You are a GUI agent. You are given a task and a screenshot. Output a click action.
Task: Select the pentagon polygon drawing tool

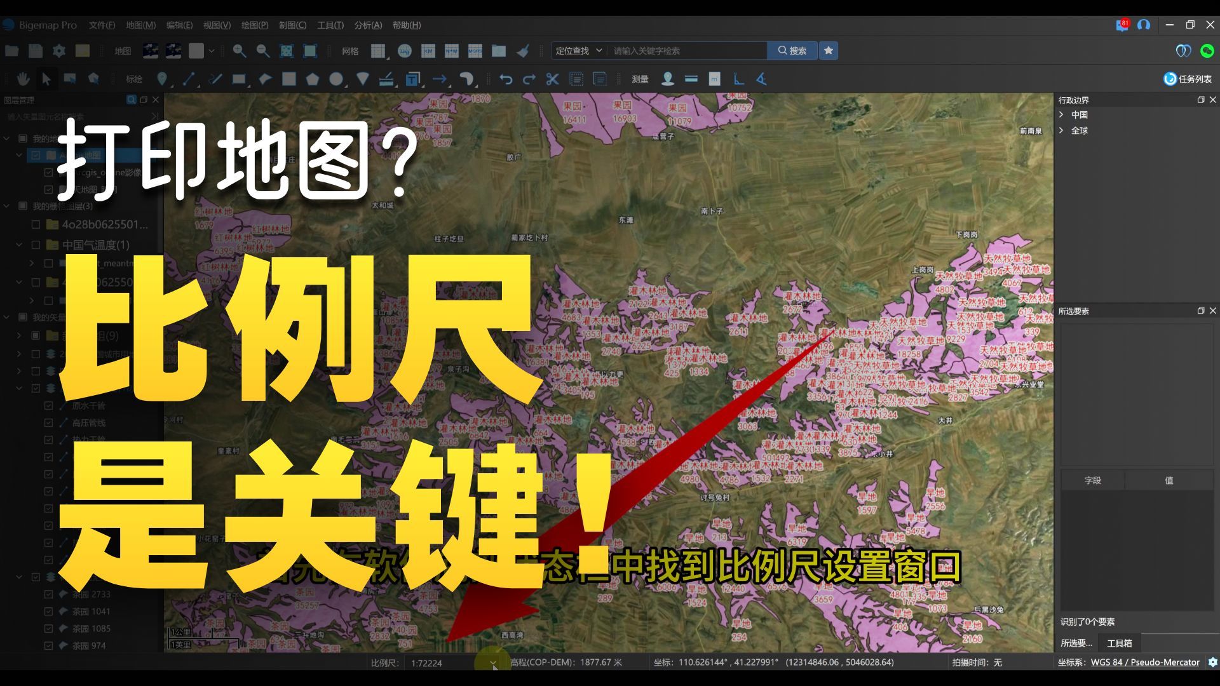[312, 79]
